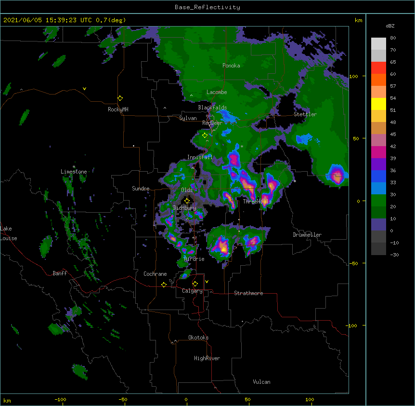Viewport: 415px width, 406px height.
Task: Click the Lake Louise label
Action: click(x=9, y=233)
